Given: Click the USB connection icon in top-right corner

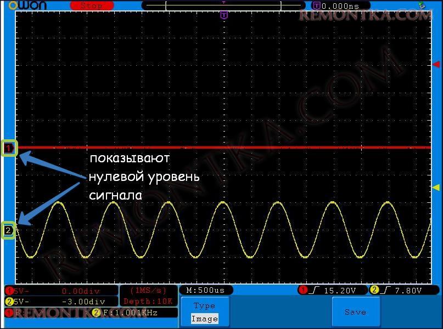Looking at the screenshot, I should click(421, 5).
